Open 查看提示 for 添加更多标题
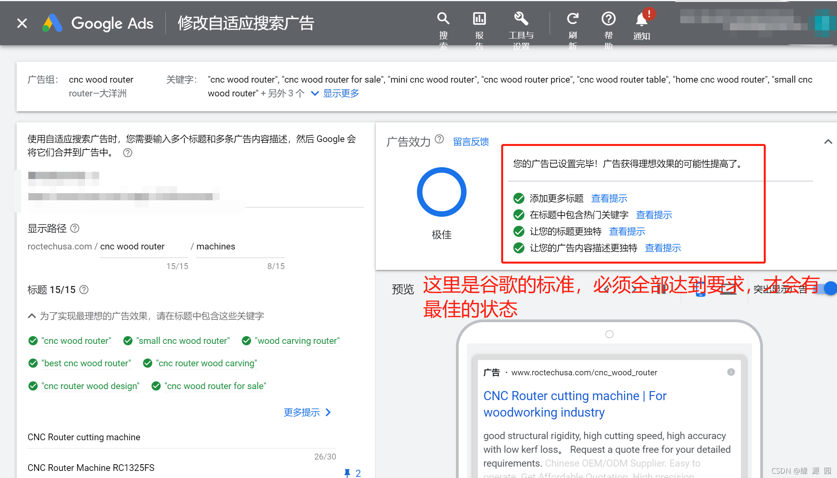837x478 pixels. pos(609,198)
